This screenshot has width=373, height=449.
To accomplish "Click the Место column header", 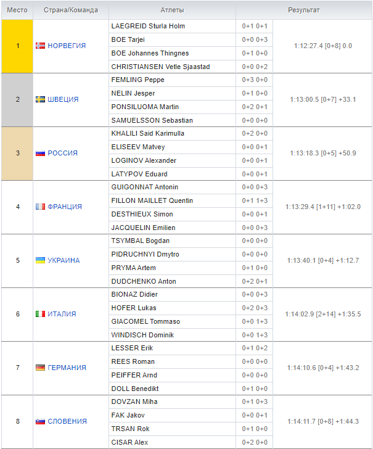I will 17,10.
